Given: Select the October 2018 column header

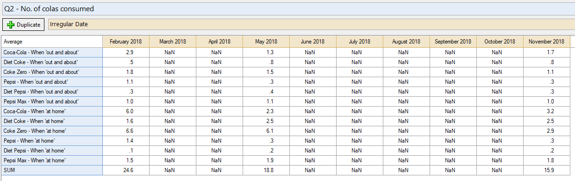Looking at the screenshot, I should 500,42.
